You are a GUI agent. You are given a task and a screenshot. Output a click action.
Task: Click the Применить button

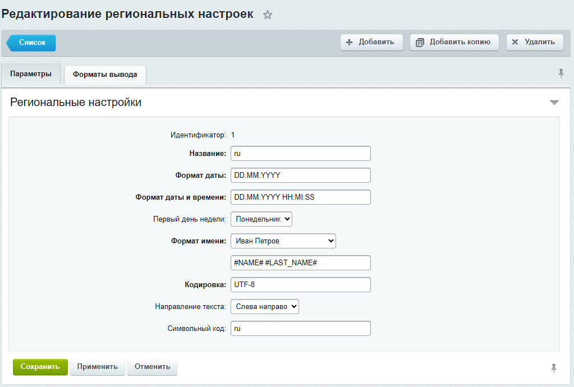(x=98, y=367)
